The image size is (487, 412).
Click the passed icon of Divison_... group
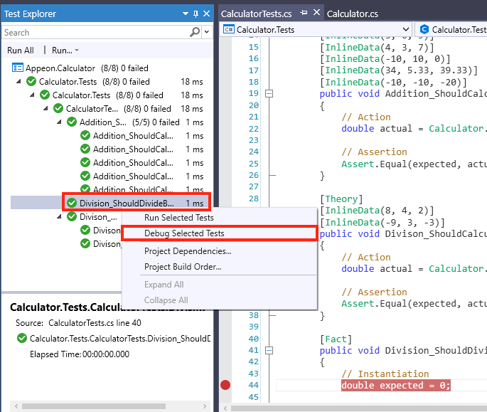tap(72, 216)
